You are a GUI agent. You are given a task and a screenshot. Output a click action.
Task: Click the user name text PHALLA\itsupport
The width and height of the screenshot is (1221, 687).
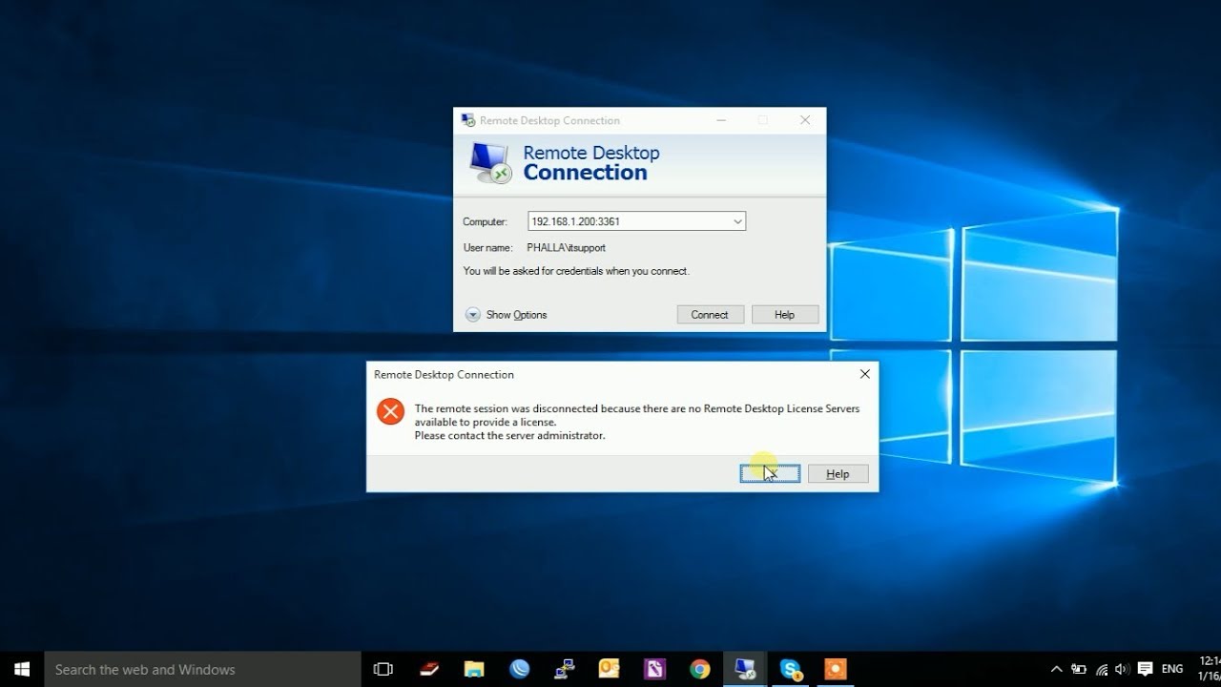tap(566, 247)
